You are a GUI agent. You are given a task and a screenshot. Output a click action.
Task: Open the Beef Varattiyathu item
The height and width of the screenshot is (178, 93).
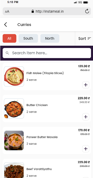[39, 169]
